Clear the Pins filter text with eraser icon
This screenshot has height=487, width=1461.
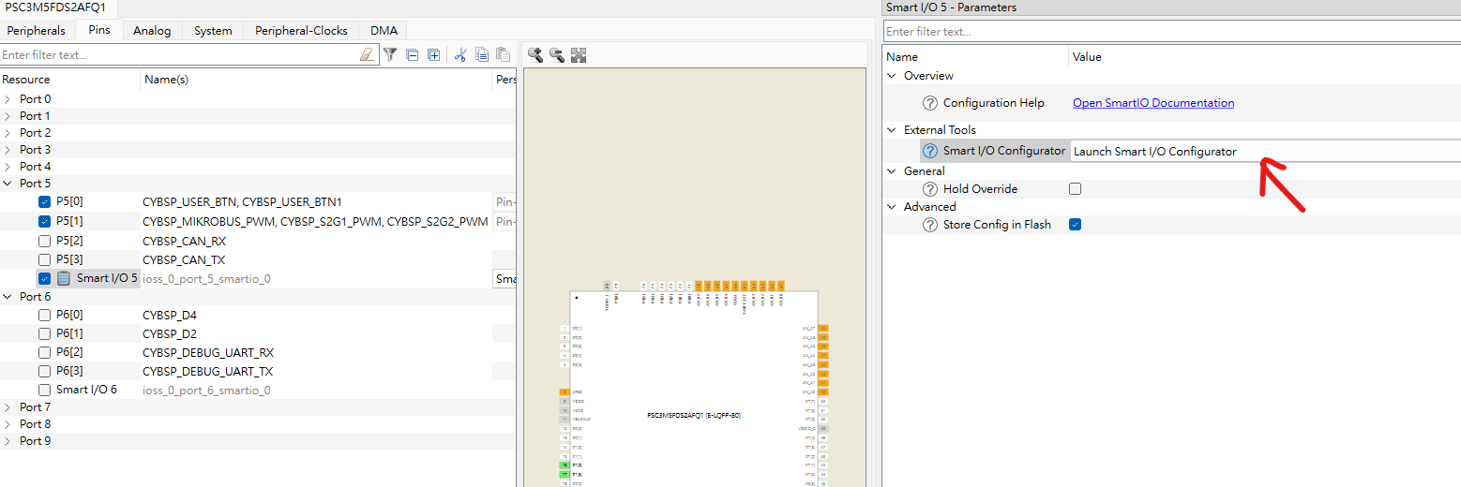click(367, 55)
